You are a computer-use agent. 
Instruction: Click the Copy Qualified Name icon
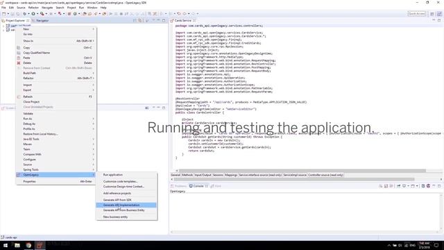click(x=19, y=53)
